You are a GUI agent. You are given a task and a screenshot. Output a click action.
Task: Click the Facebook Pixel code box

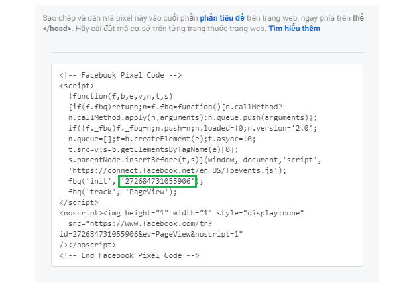pyautogui.click(x=207, y=165)
